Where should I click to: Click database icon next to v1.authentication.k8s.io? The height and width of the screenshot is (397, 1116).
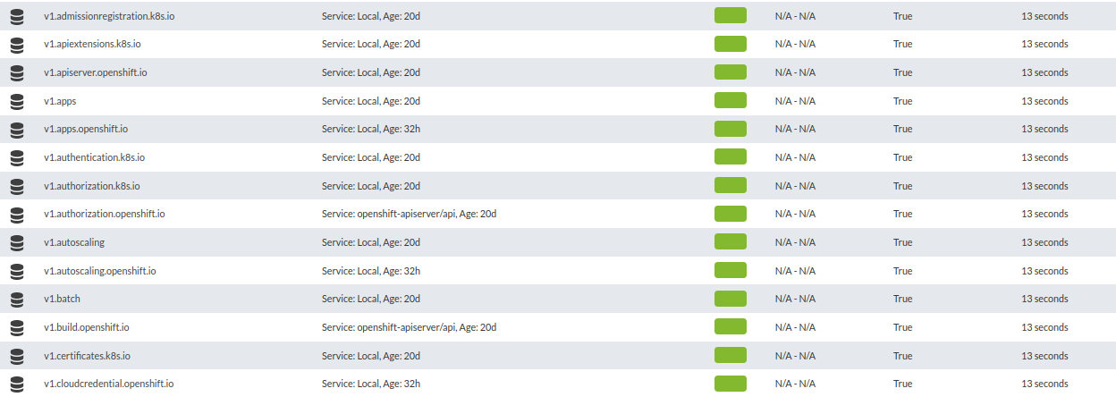(x=16, y=157)
